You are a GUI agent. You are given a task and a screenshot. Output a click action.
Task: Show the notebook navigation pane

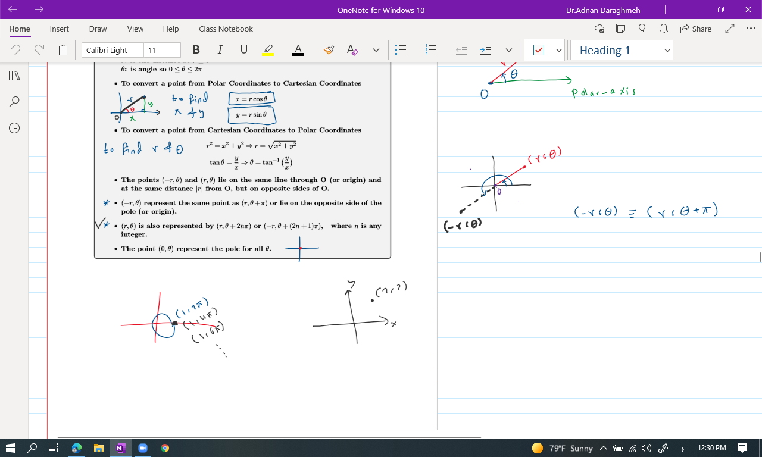coord(14,76)
